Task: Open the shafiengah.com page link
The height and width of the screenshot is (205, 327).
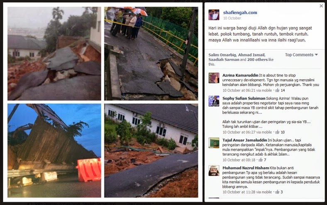Action: click(x=240, y=12)
